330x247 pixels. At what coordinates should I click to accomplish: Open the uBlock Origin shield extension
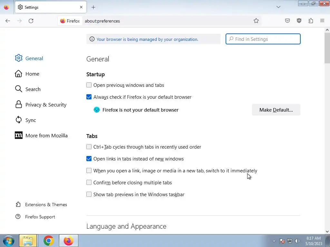tap(299, 21)
